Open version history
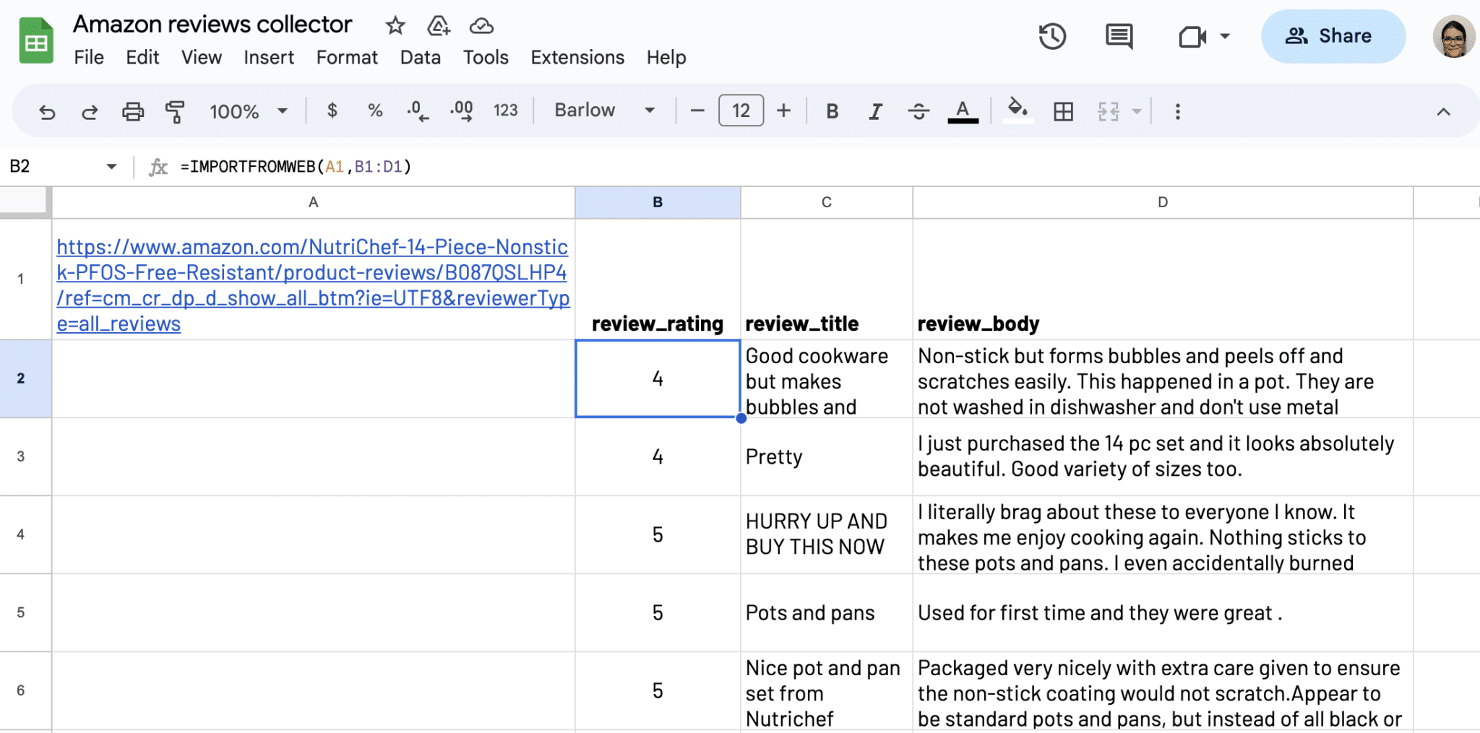The image size is (1480, 733). coord(1053,36)
